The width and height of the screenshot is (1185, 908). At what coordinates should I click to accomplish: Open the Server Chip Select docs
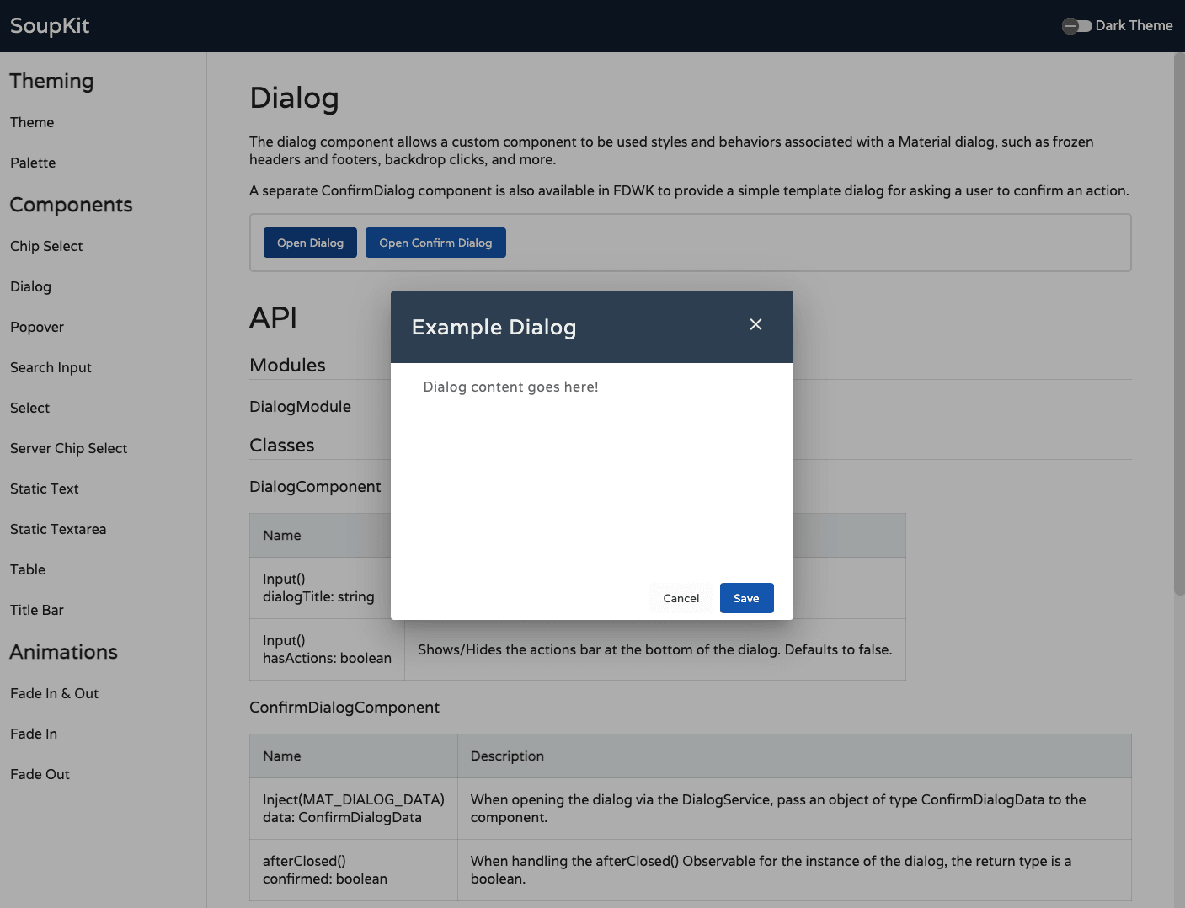pos(68,448)
